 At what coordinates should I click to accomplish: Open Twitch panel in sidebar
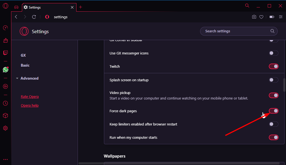coord(6,53)
